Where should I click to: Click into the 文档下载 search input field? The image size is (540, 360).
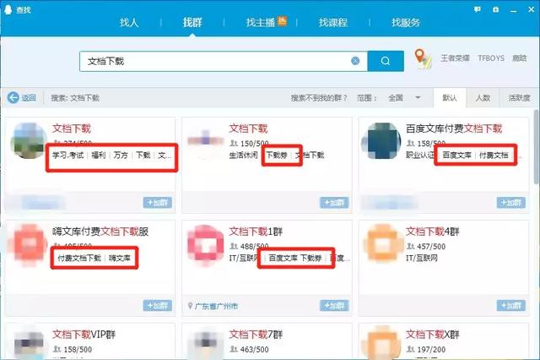tap(211, 61)
